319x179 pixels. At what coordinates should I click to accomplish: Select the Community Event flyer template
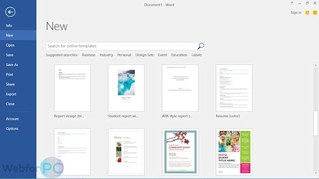coord(180,152)
